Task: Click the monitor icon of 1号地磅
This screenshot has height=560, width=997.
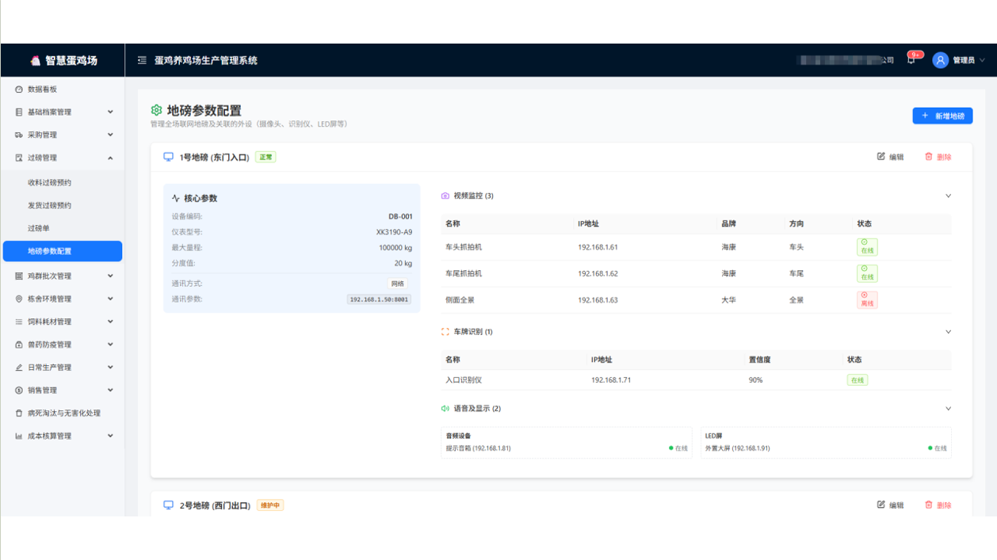Action: [168, 157]
